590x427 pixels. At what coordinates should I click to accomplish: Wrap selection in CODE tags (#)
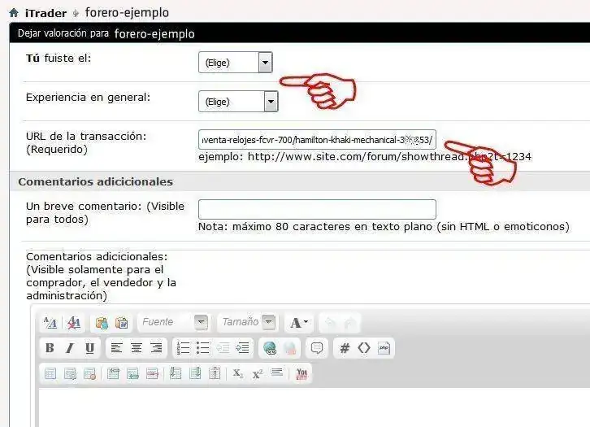tap(345, 348)
